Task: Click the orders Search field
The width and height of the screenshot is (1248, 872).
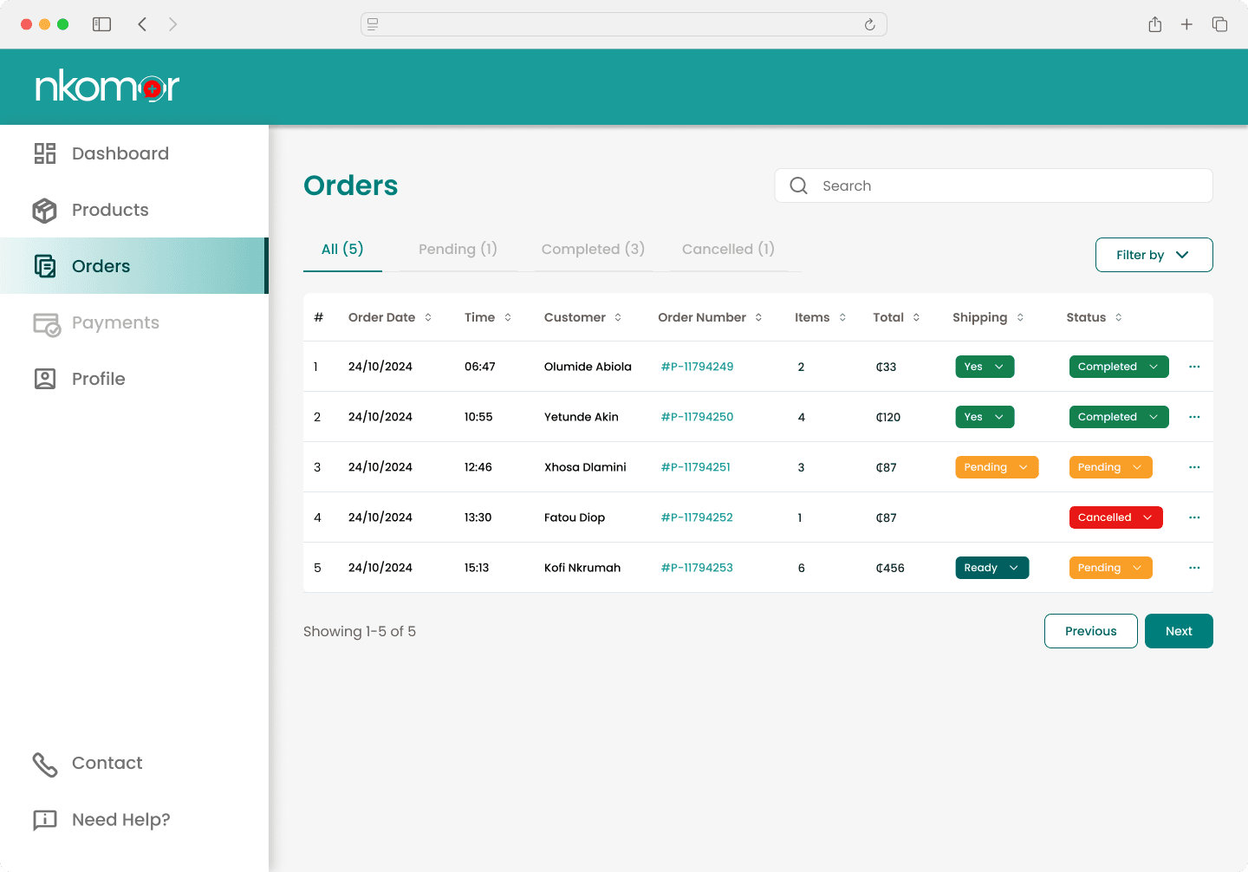Action: pos(994,185)
